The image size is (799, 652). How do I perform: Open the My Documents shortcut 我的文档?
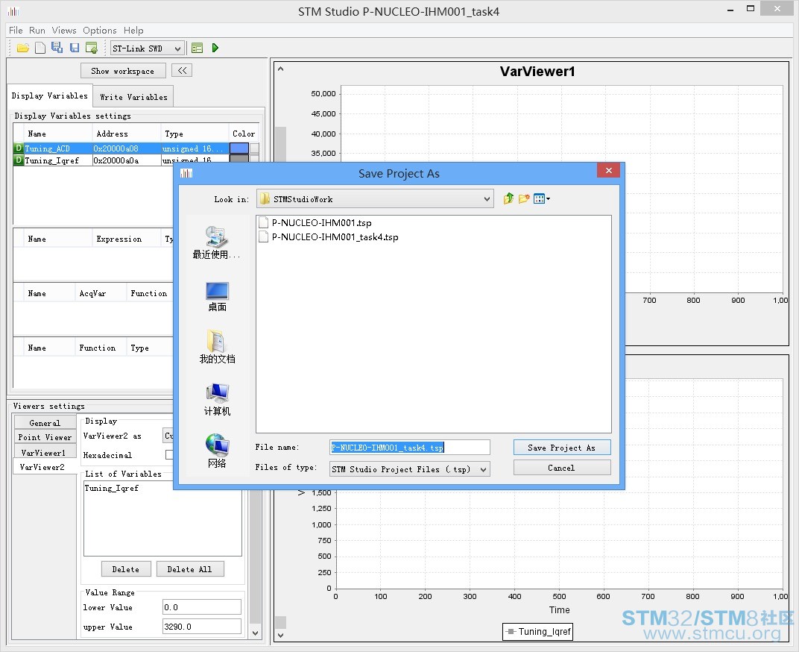point(217,347)
